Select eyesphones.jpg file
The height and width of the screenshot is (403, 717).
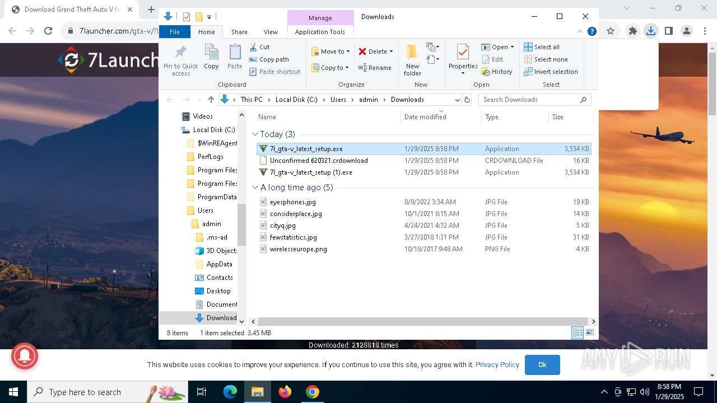pyautogui.click(x=424, y=202)
